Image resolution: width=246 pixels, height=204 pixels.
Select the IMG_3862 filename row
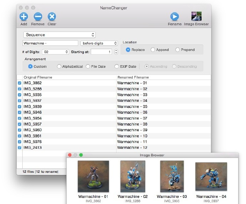coord(33,83)
